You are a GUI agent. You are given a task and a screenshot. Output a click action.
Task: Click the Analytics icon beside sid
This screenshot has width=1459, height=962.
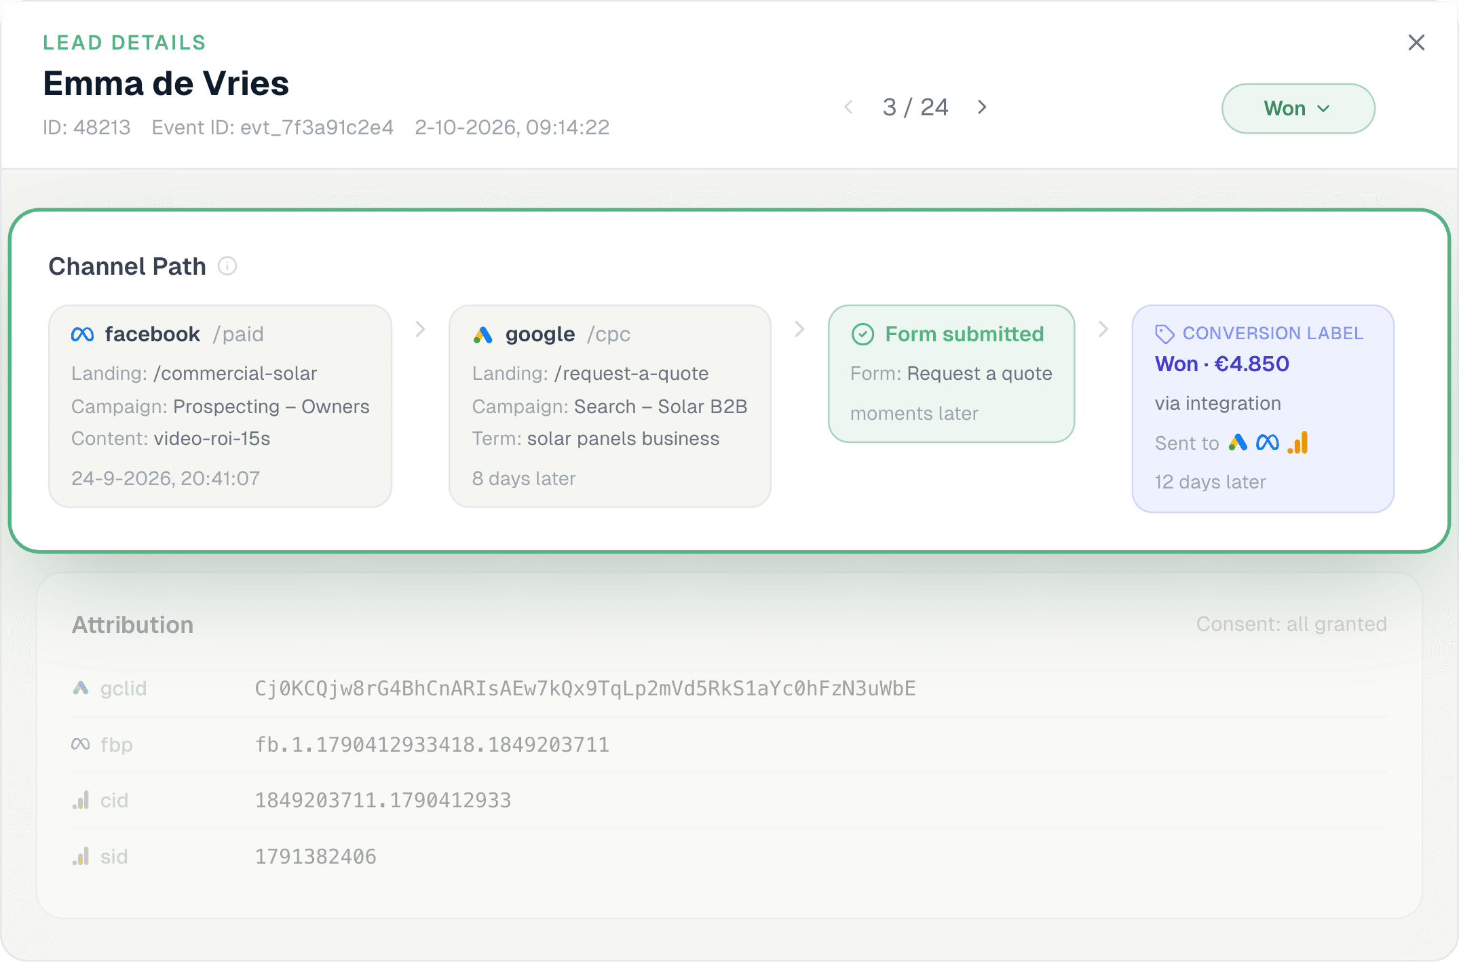(x=81, y=857)
